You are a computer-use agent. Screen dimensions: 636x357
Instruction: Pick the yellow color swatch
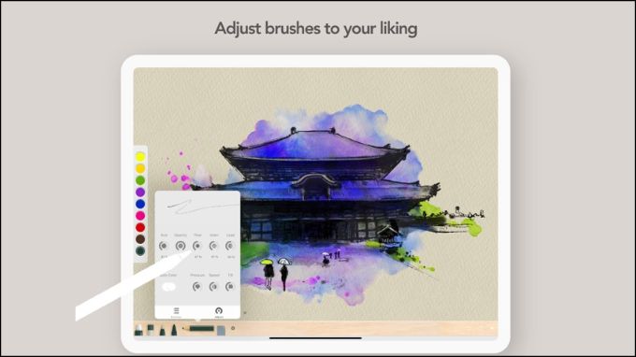(x=140, y=157)
